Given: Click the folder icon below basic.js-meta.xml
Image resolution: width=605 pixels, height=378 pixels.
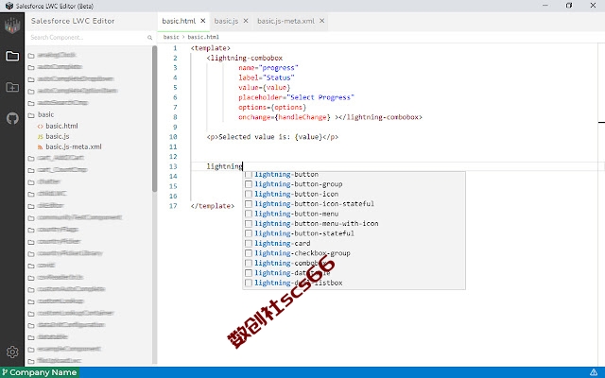Looking at the screenshot, I should coord(31,158).
